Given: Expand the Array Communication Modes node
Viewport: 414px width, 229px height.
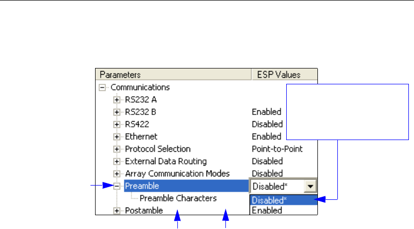Looking at the screenshot, I should tap(117, 174).
